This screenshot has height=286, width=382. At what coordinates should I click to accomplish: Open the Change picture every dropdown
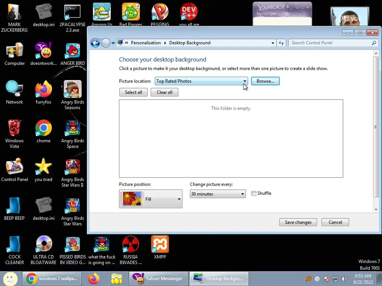[x=217, y=194]
